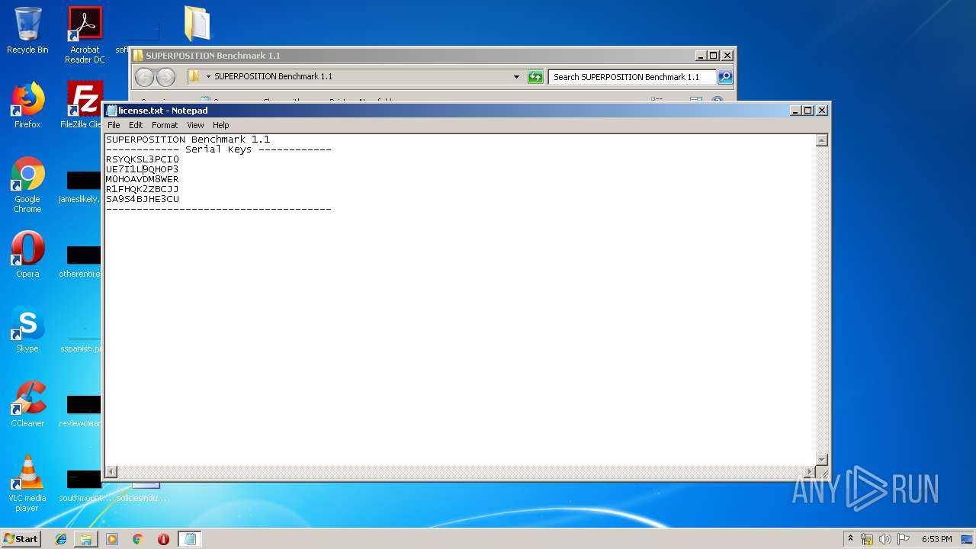Click the serial key RSYQKSL3PCI0
The width and height of the screenshot is (976, 549).
pyautogui.click(x=143, y=159)
